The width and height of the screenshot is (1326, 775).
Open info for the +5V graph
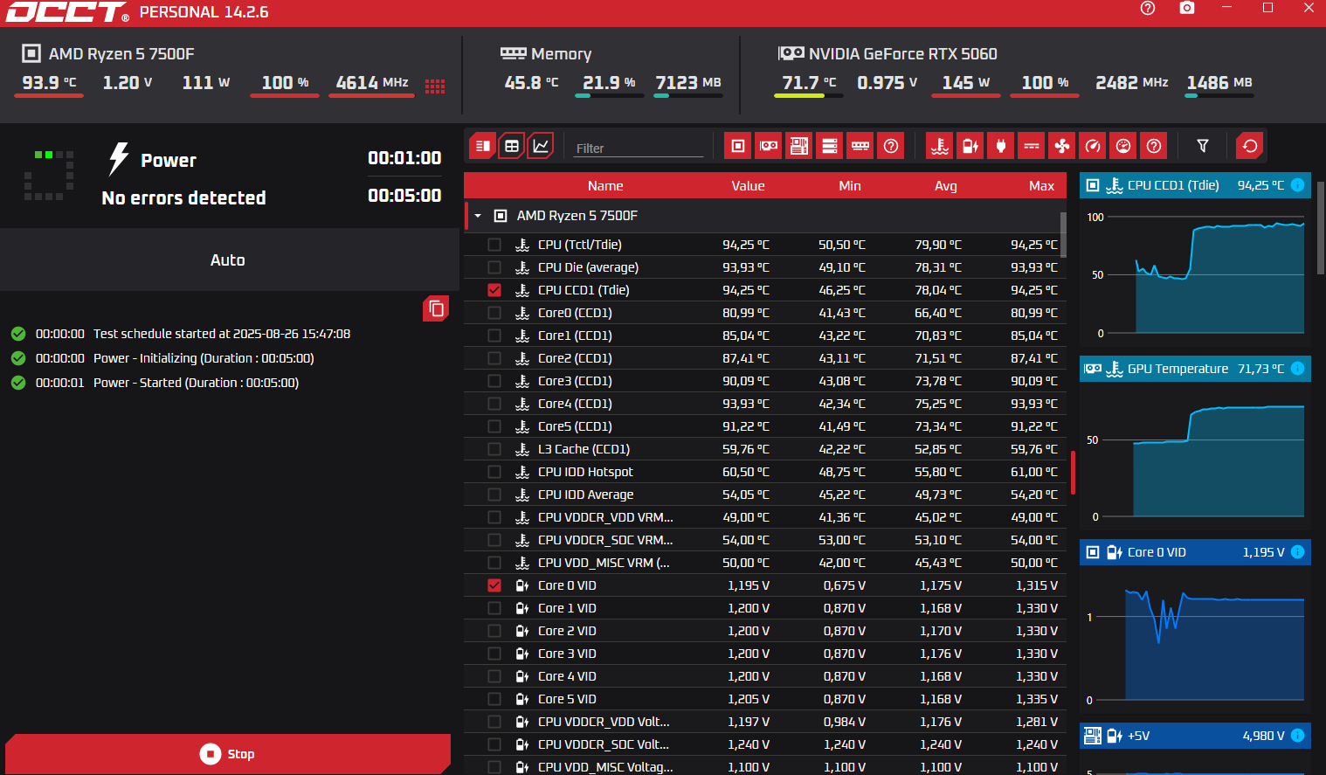1297,735
